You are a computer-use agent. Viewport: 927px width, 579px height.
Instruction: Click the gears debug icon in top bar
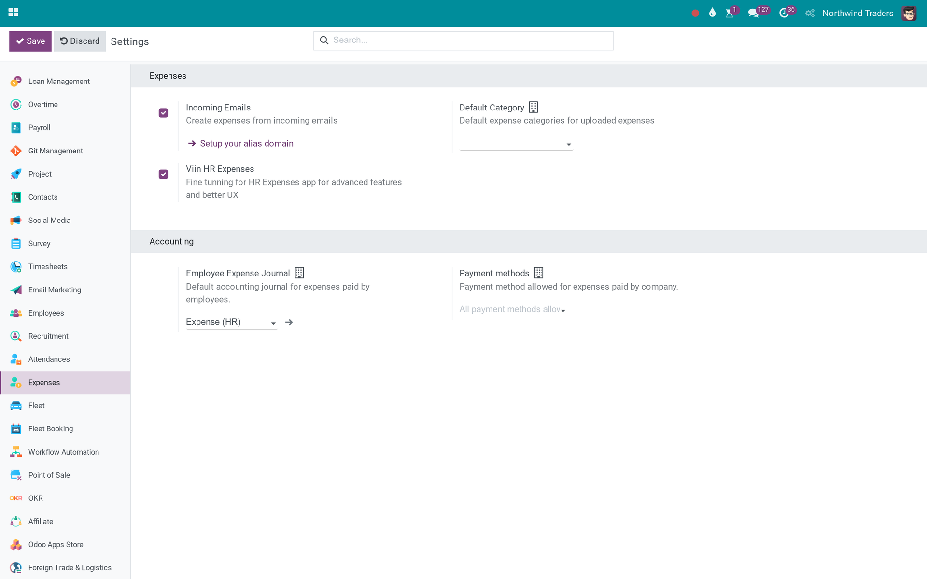tap(810, 14)
